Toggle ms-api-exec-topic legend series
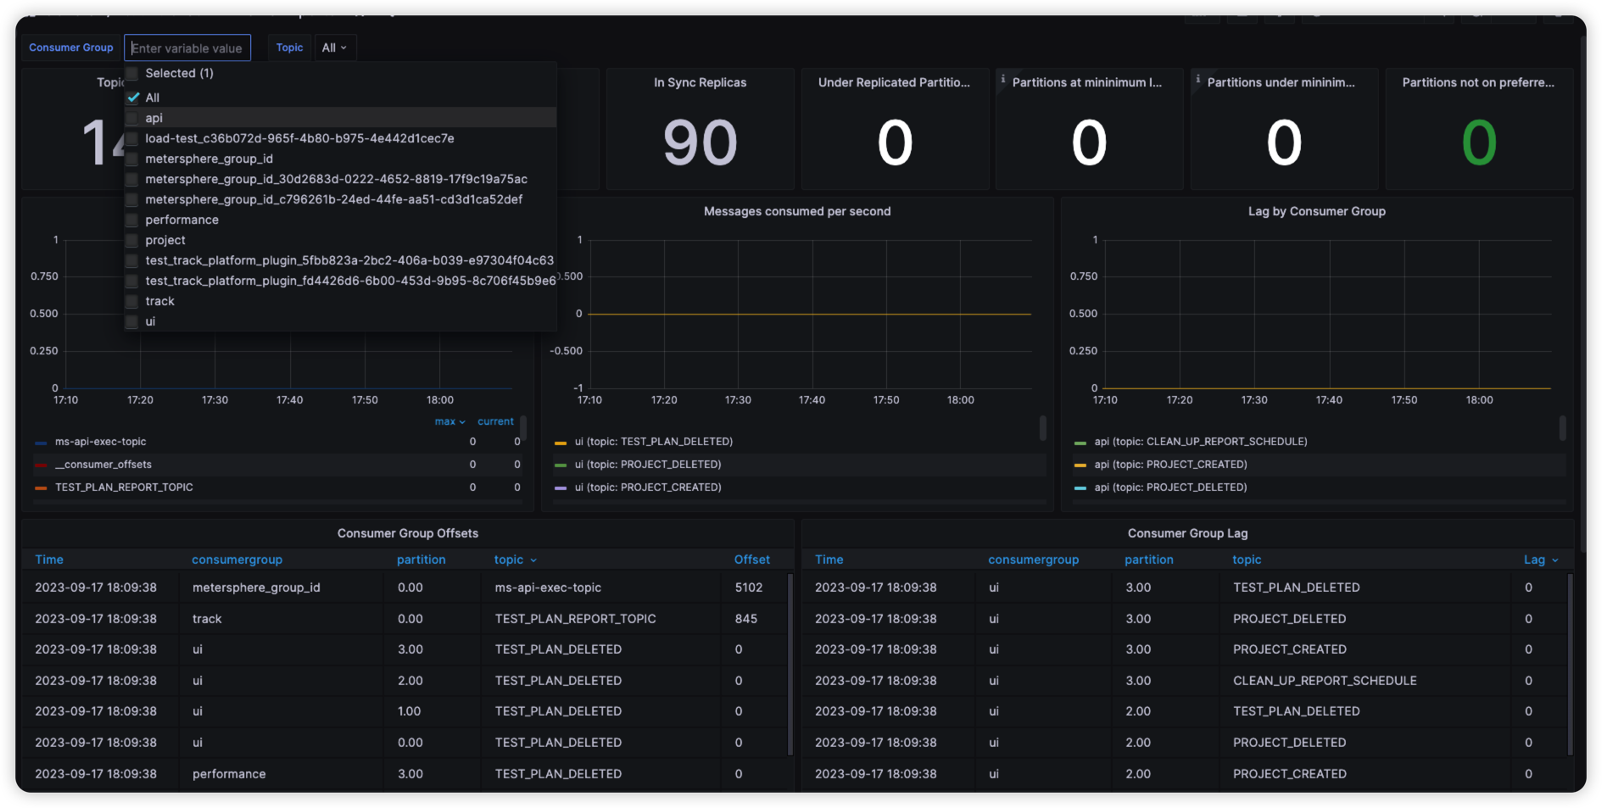This screenshot has width=1602, height=808. coord(100,442)
